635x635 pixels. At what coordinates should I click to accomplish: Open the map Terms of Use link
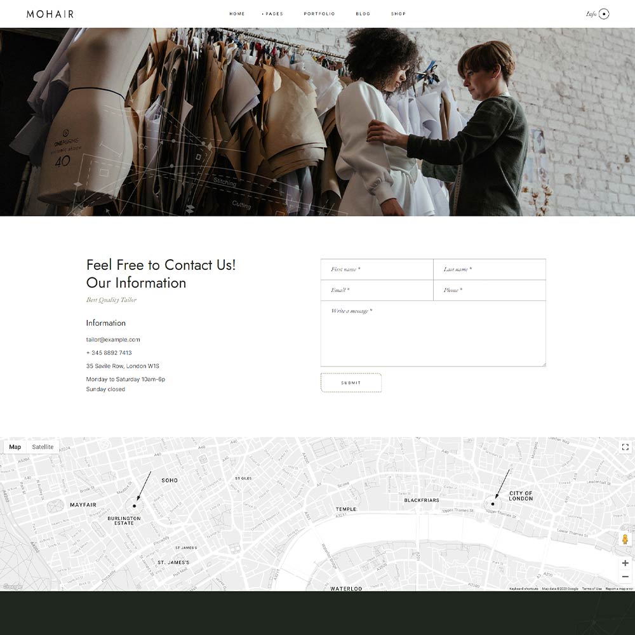click(592, 589)
